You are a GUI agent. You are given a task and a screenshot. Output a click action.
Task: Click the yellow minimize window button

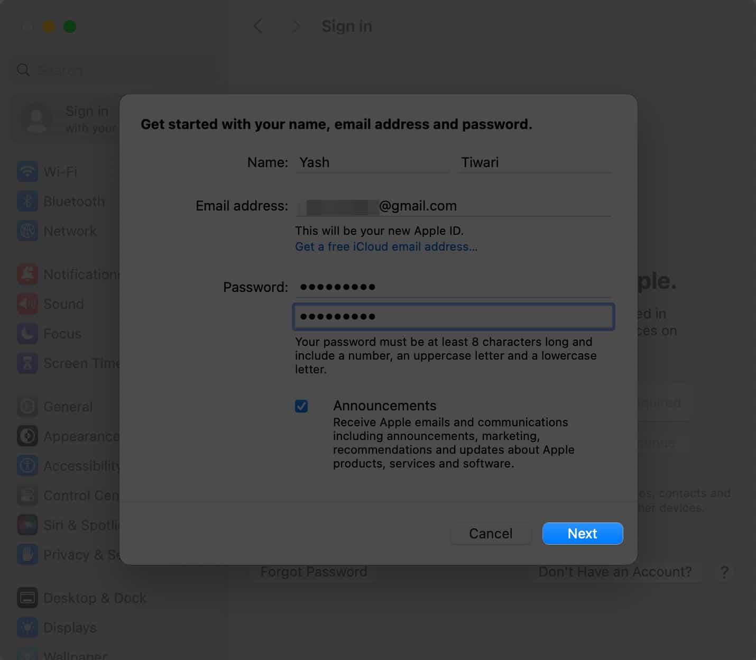(49, 26)
